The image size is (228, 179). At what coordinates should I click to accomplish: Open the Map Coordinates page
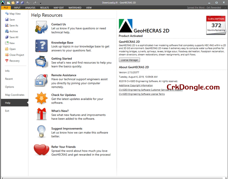pyautogui.click(x=15, y=95)
